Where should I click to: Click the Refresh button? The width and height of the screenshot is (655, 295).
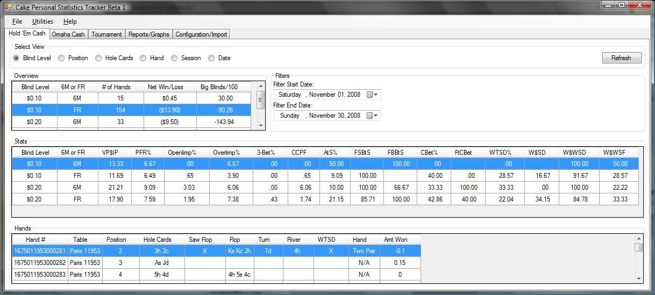pos(622,58)
